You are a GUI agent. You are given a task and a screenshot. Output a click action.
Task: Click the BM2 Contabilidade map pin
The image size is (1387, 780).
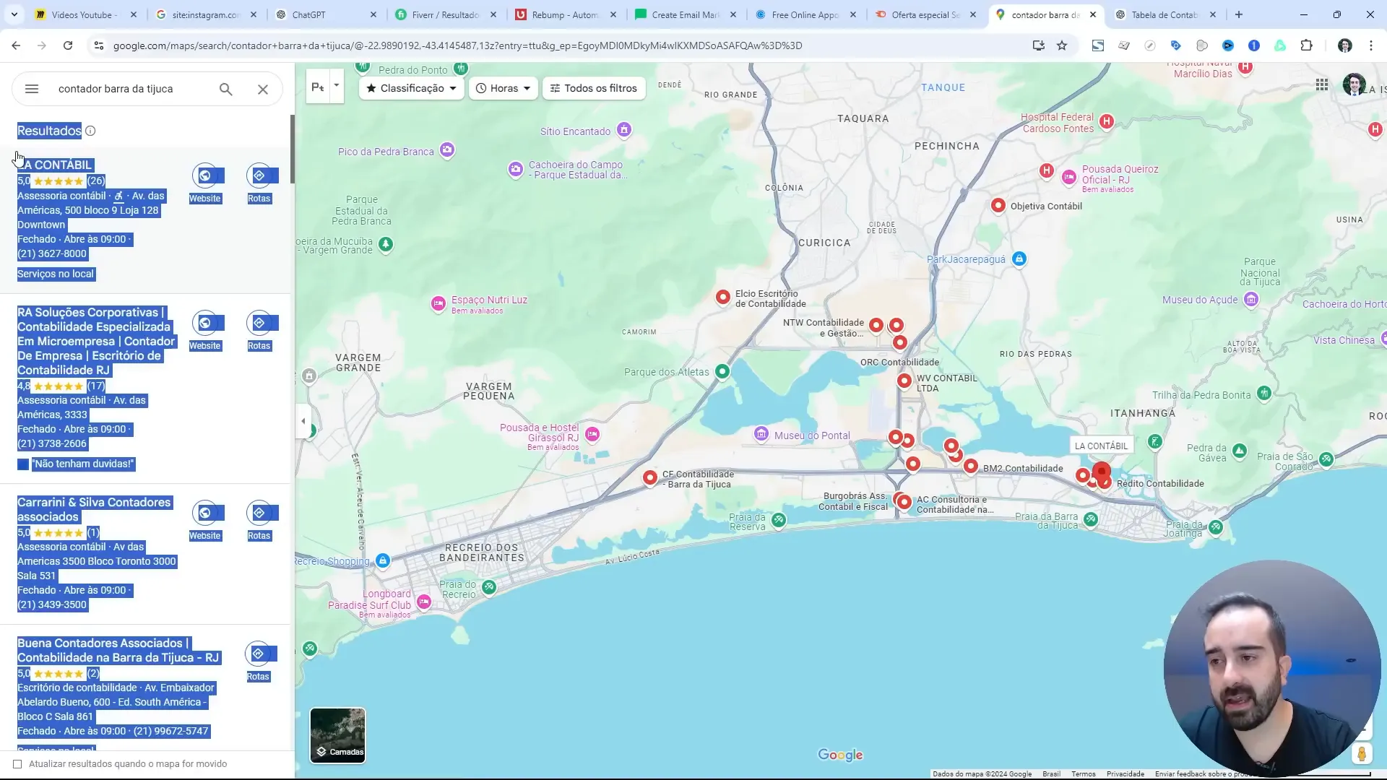click(971, 467)
